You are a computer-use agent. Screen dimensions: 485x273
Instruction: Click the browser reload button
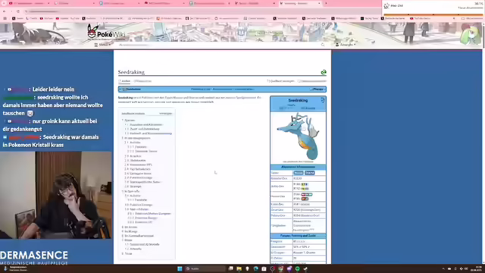[18, 11]
